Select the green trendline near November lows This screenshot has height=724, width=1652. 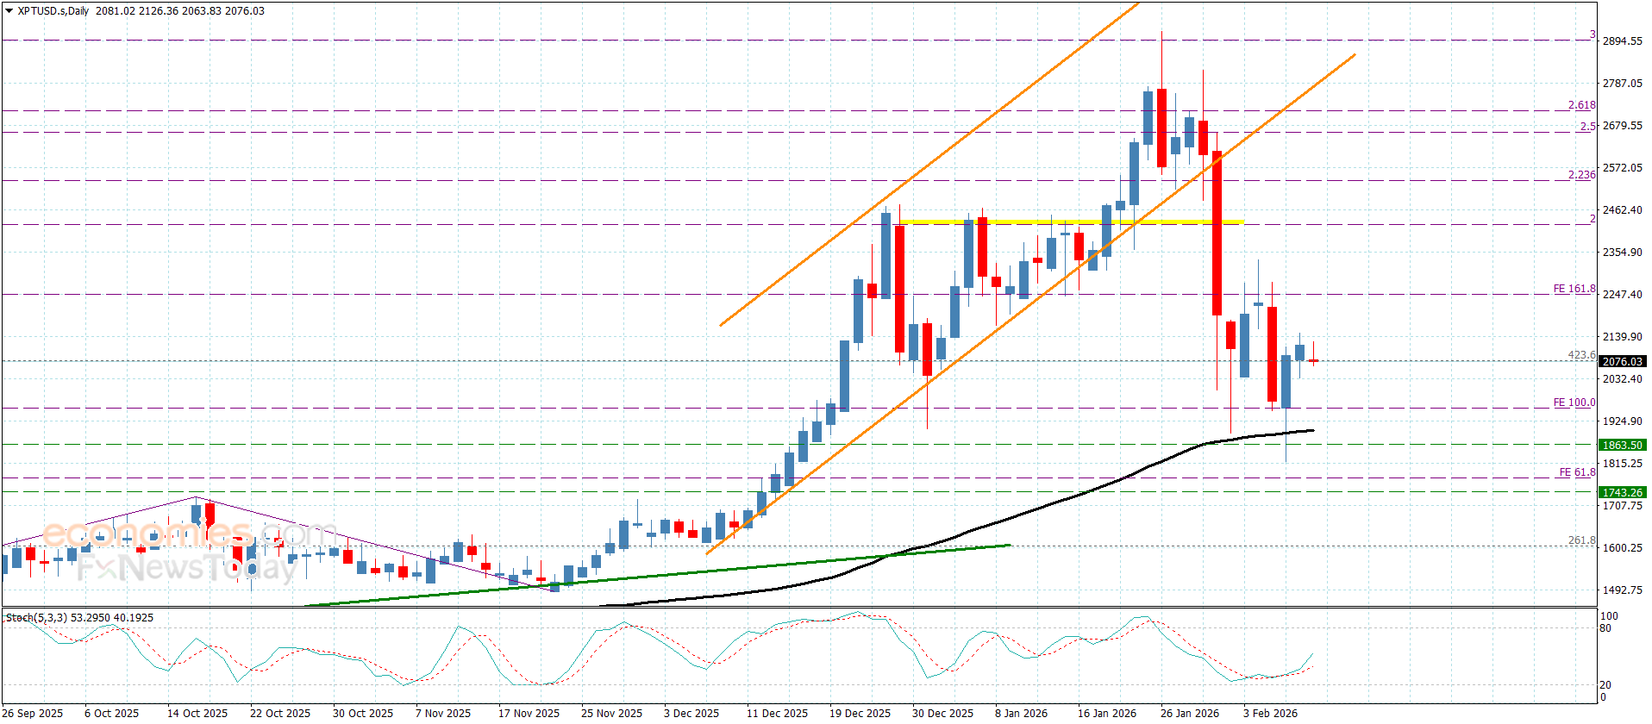click(x=655, y=576)
